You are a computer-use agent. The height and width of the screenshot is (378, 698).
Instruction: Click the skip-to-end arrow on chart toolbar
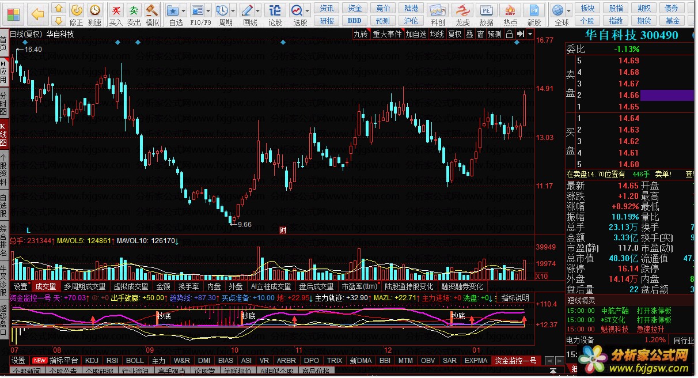[520, 34]
